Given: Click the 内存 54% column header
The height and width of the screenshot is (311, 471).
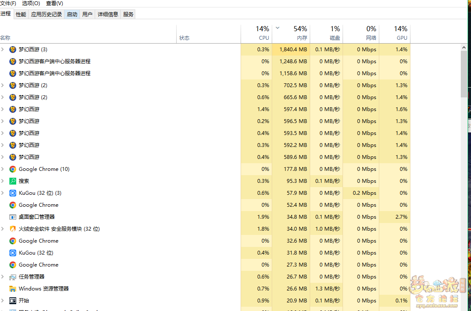Looking at the screenshot, I should (291, 34).
